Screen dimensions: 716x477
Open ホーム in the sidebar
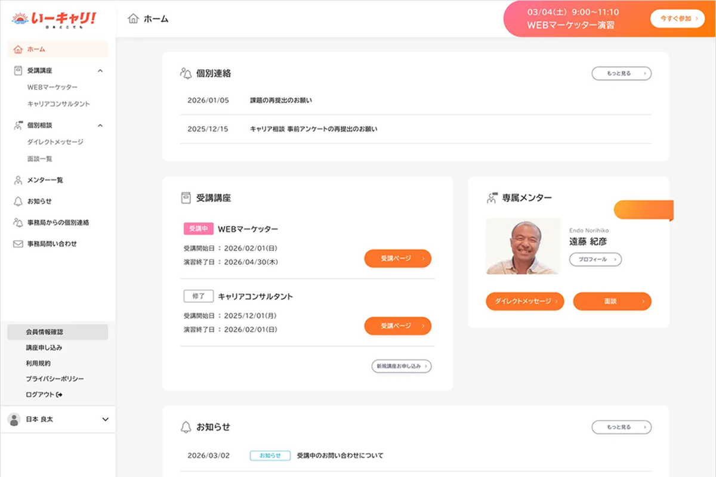(x=57, y=49)
